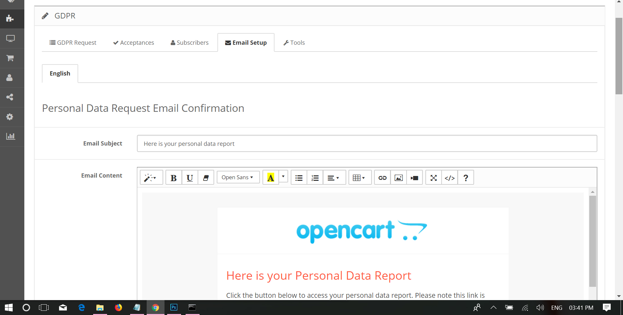Insert a picture with the image icon

coord(398,178)
